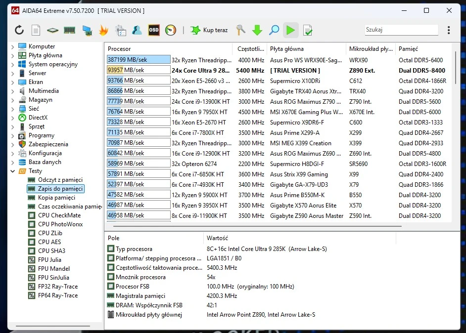Open the three-dot menu next to search

pos(449,30)
